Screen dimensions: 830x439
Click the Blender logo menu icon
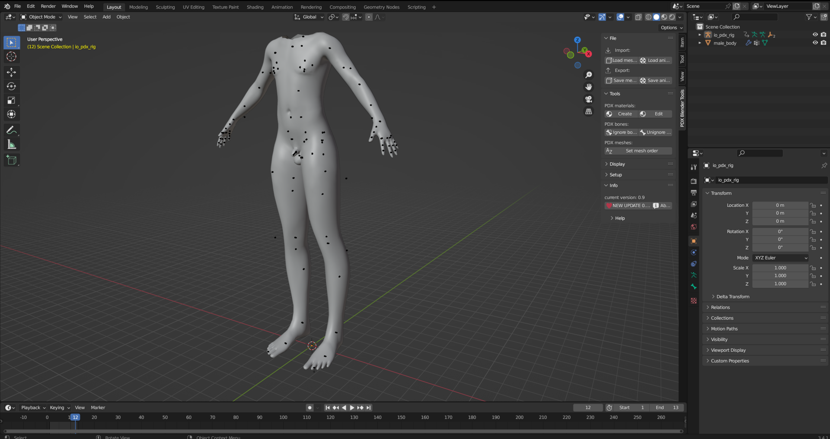7,6
